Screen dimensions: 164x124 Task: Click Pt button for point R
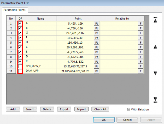(x=96, y=62)
